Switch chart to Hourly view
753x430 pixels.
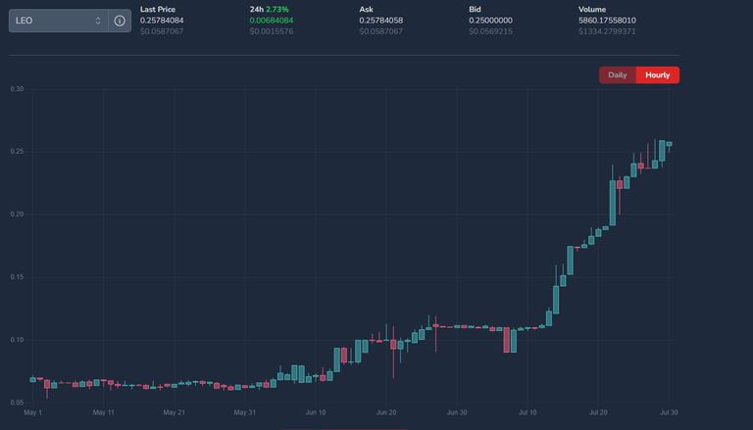(658, 74)
